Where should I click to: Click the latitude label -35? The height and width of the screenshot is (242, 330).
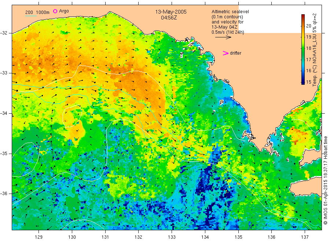[x=4, y=153]
